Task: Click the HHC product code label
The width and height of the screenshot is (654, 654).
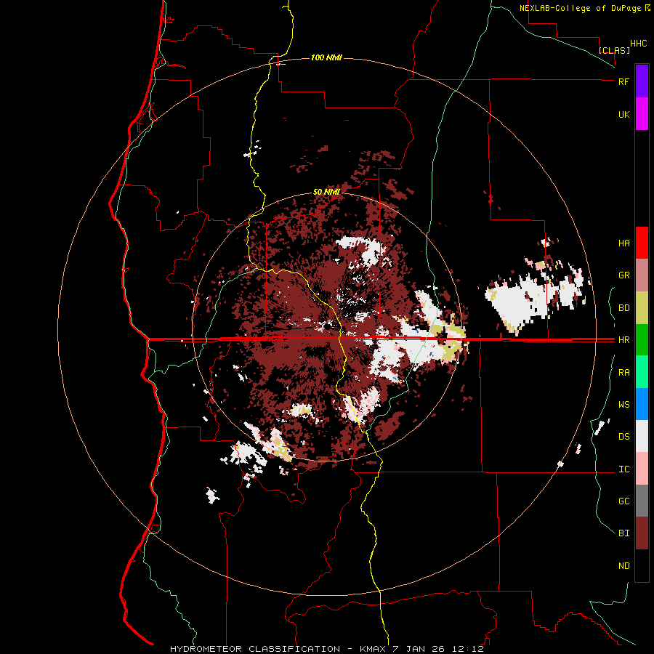Action: tap(638, 44)
